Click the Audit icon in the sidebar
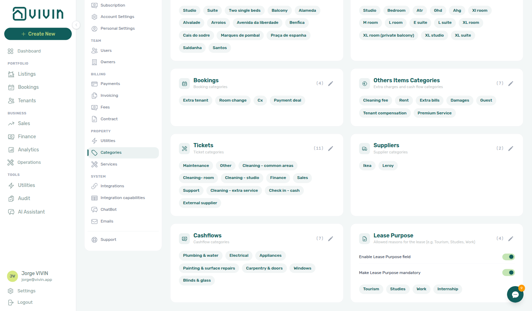 click(x=11, y=198)
